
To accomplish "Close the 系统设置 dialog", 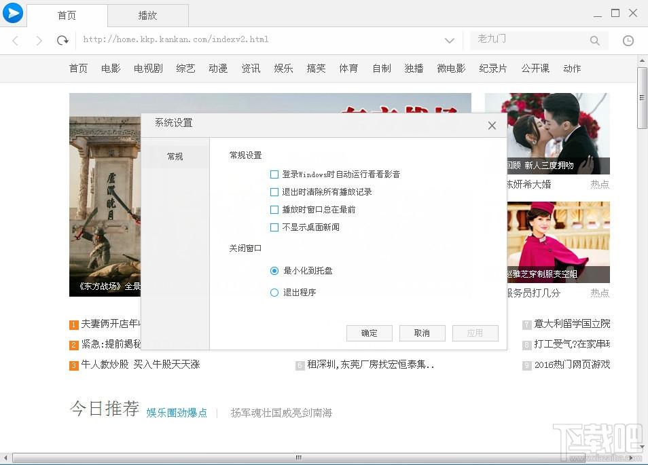I will 492,126.
